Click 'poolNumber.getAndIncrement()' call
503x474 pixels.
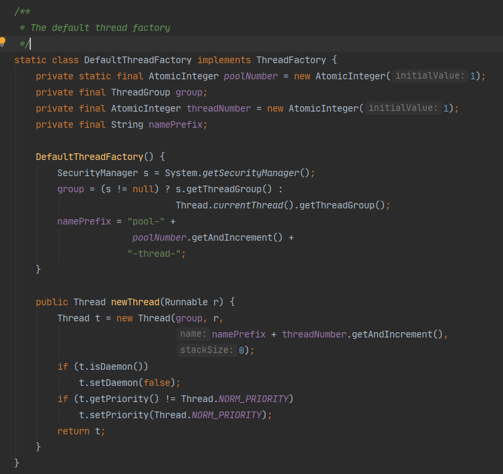[x=208, y=237]
